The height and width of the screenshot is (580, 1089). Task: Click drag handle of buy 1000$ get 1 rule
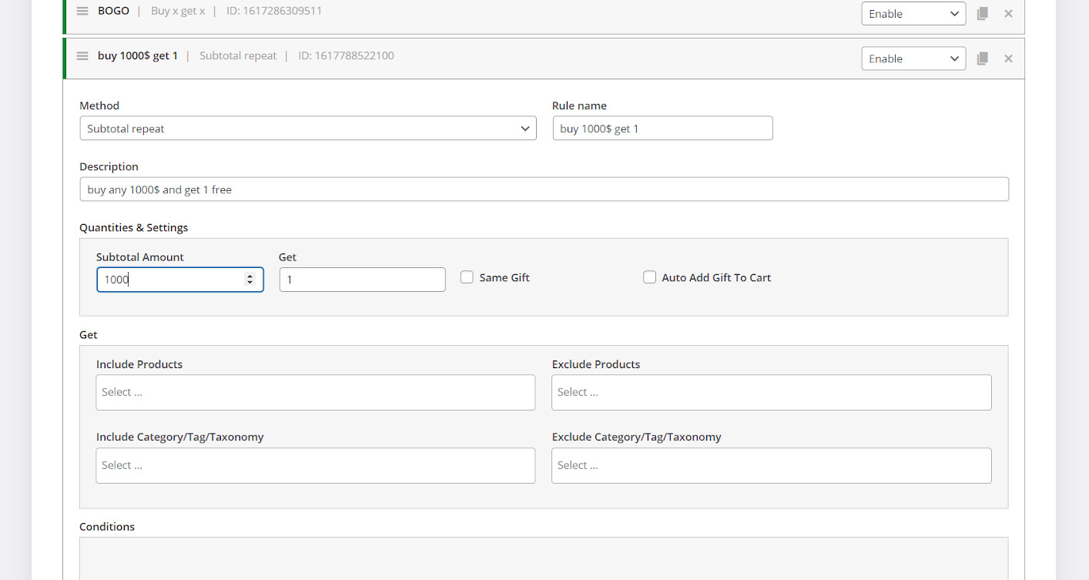[x=82, y=56]
